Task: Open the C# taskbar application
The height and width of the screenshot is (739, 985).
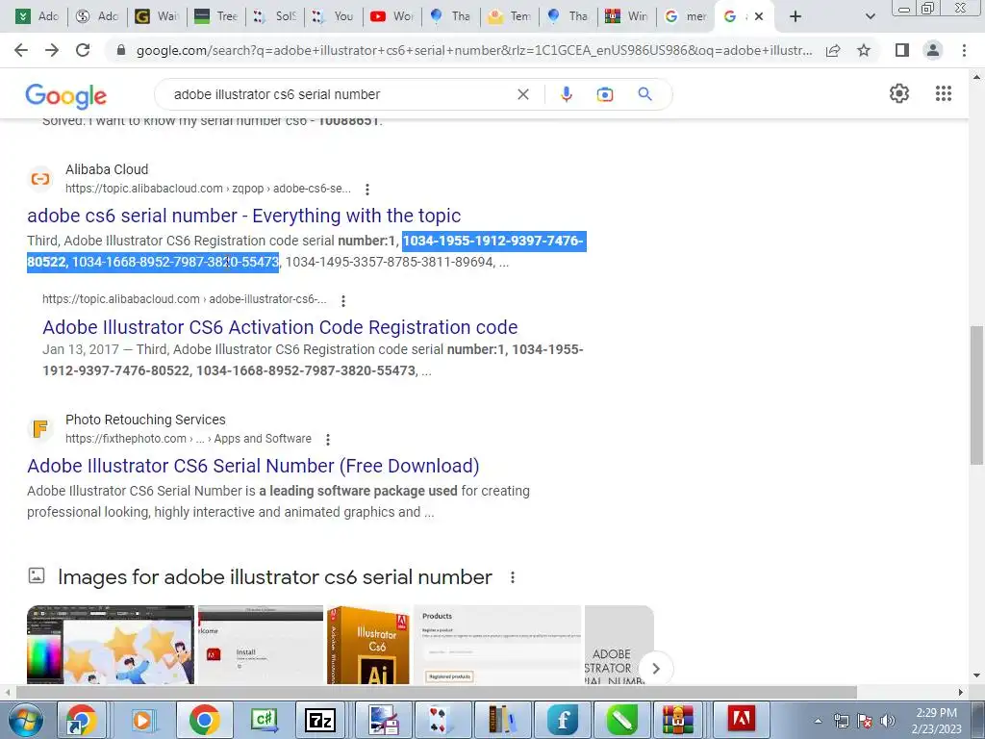Action: (x=265, y=720)
